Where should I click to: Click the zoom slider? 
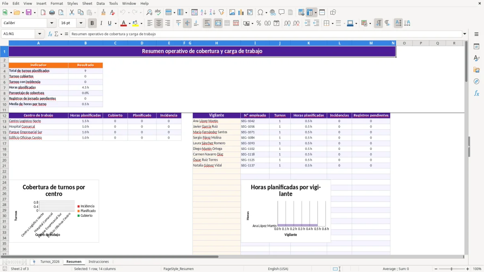[451, 269]
